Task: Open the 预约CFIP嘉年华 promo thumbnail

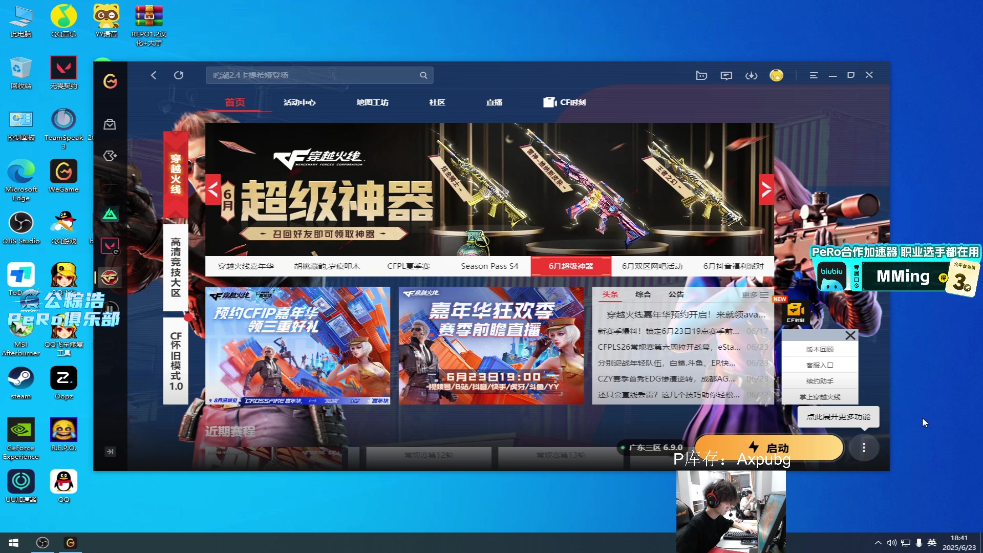Action: click(x=297, y=346)
